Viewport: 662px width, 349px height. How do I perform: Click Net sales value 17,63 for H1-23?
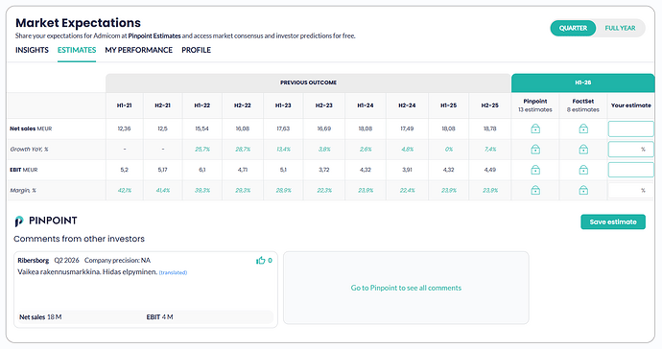283,128
